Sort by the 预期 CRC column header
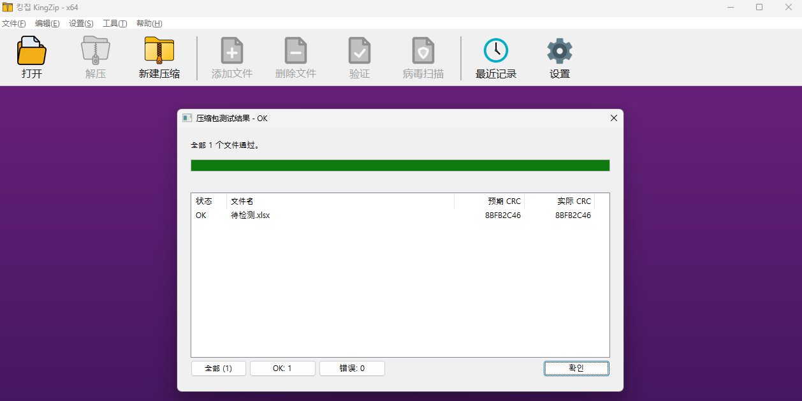This screenshot has width=802, height=401. pos(490,201)
